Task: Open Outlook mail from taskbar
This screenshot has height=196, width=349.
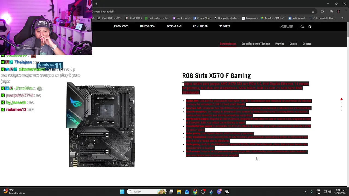Action: [x=187, y=192]
